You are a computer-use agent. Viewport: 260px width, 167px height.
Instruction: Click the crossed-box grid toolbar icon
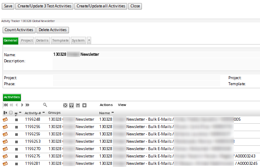66,105
